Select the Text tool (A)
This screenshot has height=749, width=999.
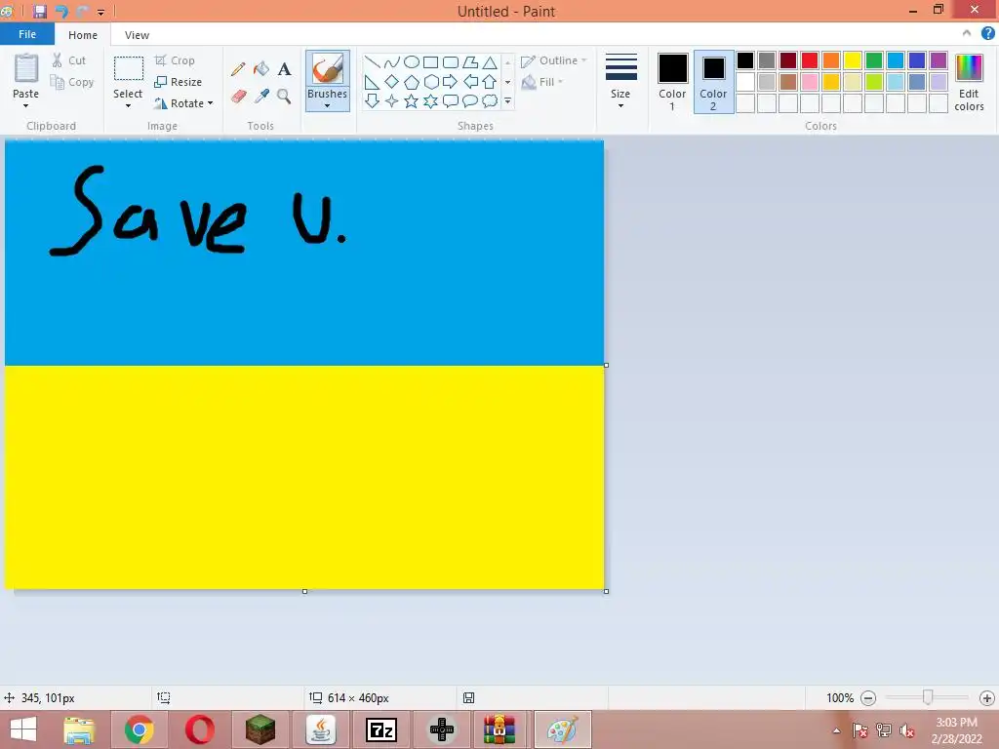(284, 69)
